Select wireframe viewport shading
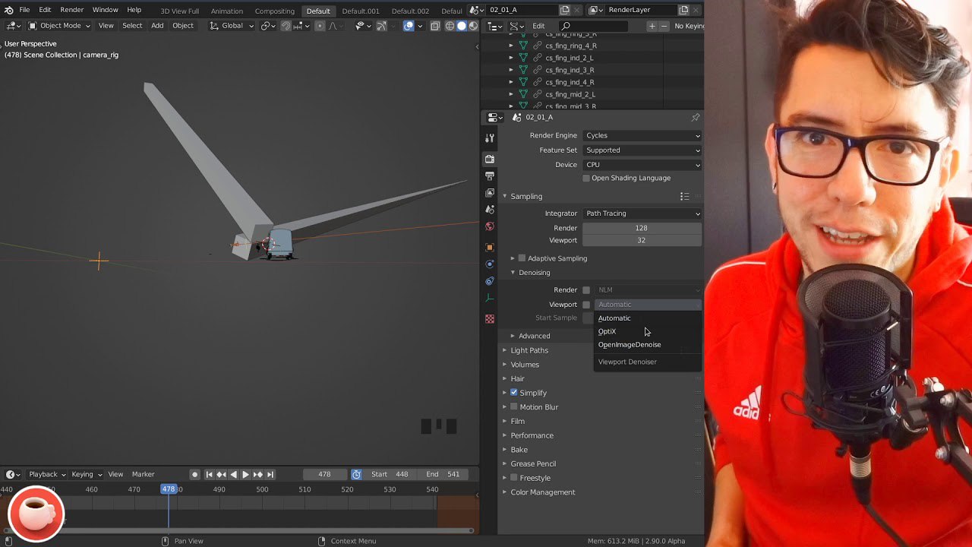 [450, 26]
